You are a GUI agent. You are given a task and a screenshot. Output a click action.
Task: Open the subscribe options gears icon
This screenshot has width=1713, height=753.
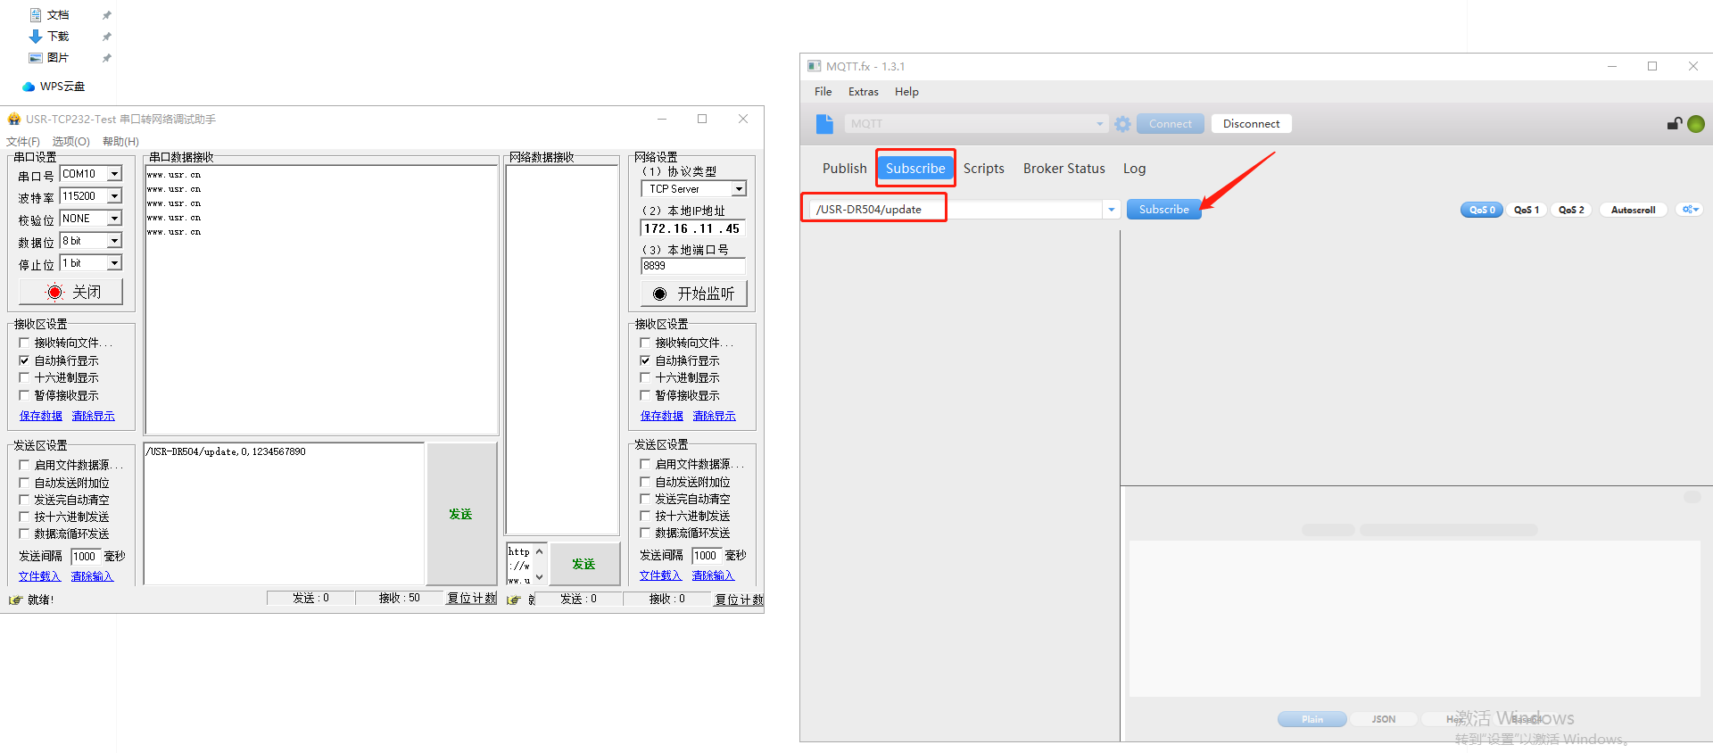(x=1690, y=210)
